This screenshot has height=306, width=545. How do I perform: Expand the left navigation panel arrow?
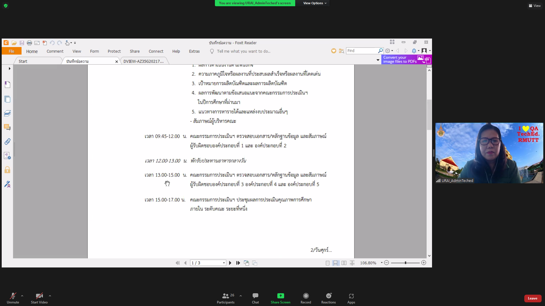tap(9, 69)
